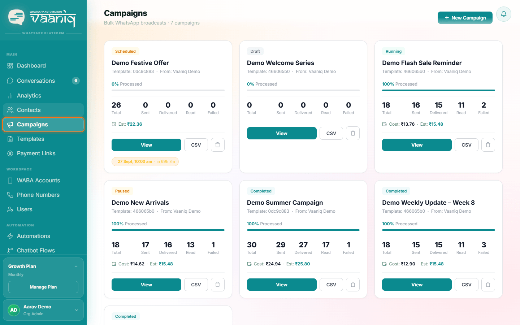Click Demo Summer Campaign progress bar
Viewport: 520px width, 325px height.
(x=303, y=230)
